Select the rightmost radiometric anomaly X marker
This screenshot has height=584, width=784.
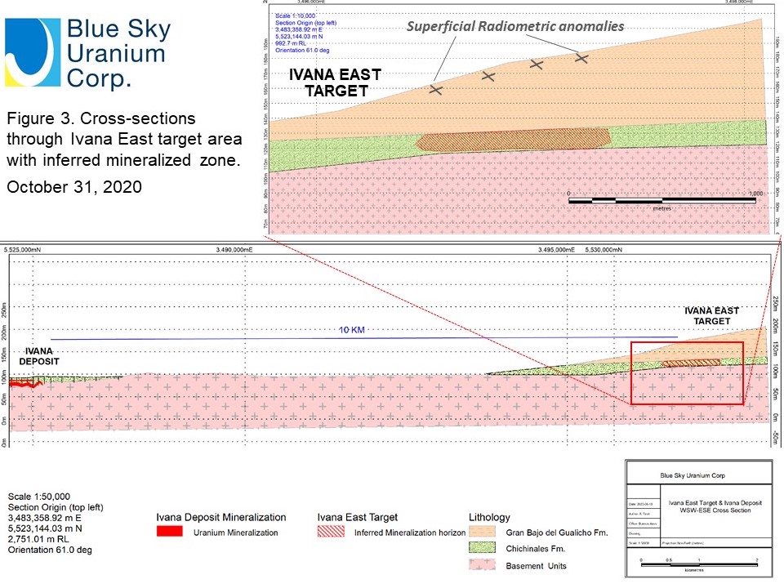(x=581, y=57)
